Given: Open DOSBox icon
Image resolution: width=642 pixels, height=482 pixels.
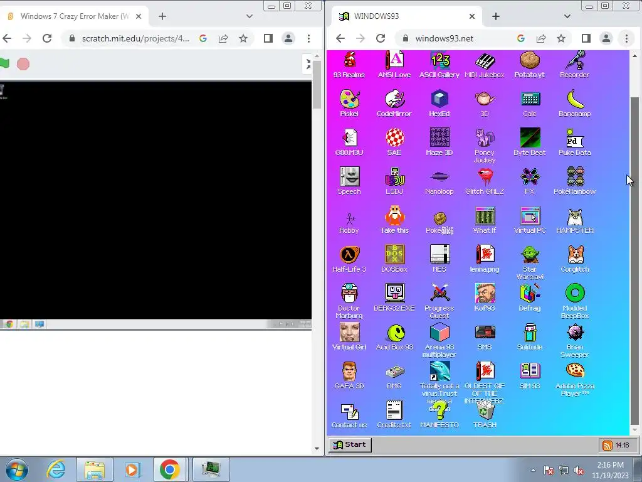Looking at the screenshot, I should point(394,259).
